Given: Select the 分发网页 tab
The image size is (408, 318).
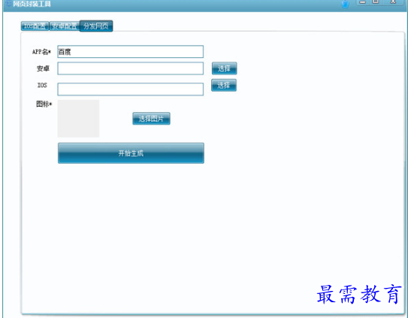Looking at the screenshot, I should tap(96, 26).
